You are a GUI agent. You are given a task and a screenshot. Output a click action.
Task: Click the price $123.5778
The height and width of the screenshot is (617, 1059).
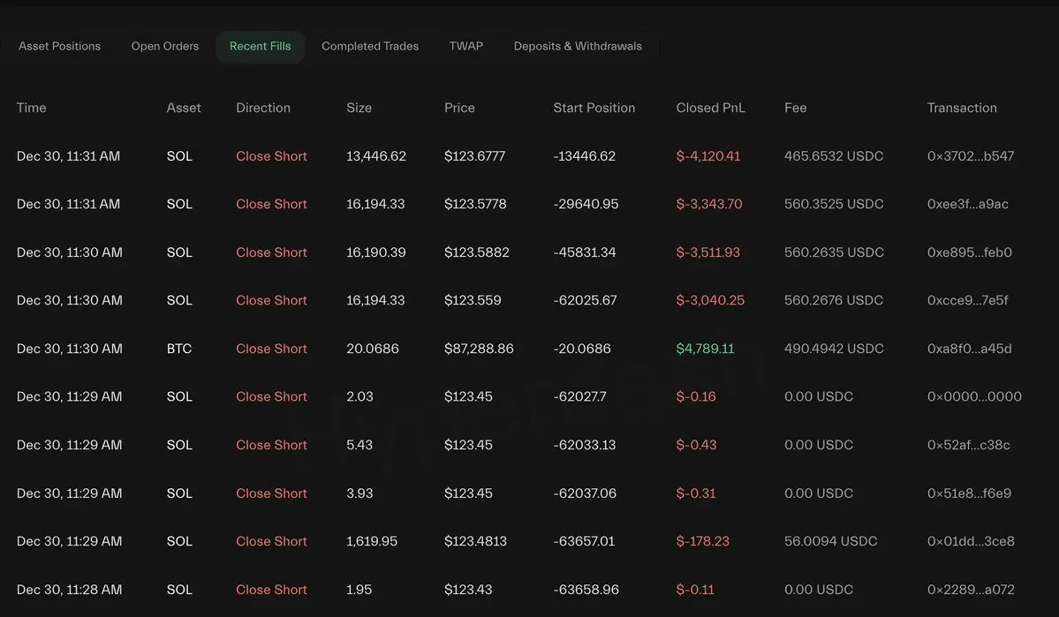475,204
